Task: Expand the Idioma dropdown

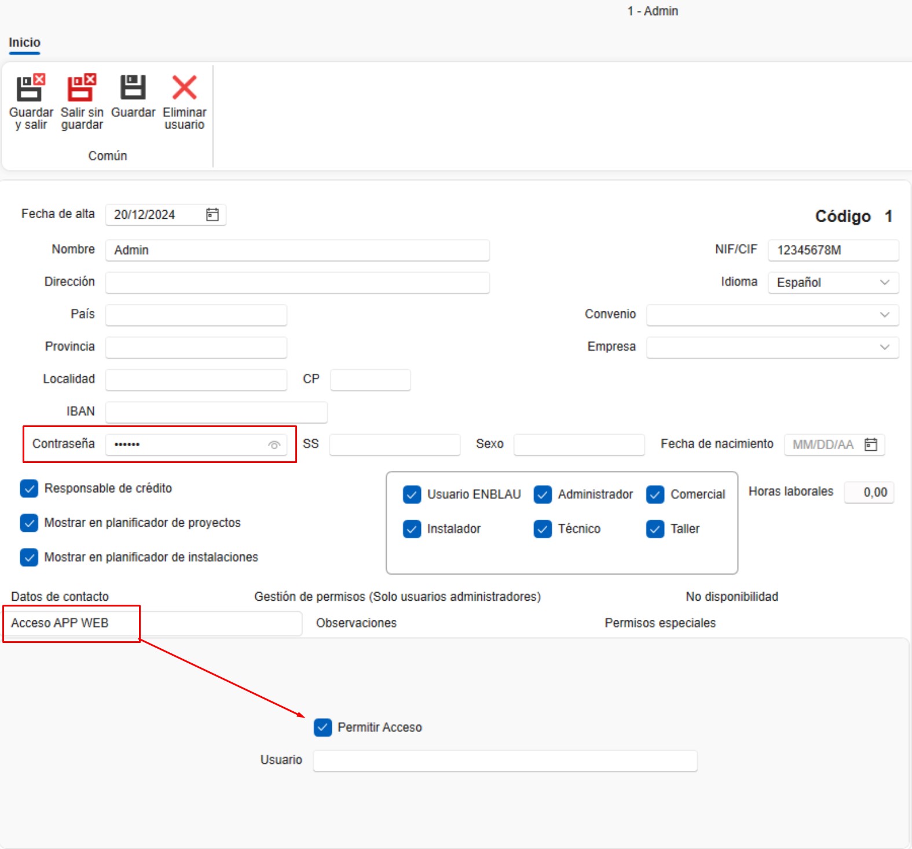Action: 884,282
